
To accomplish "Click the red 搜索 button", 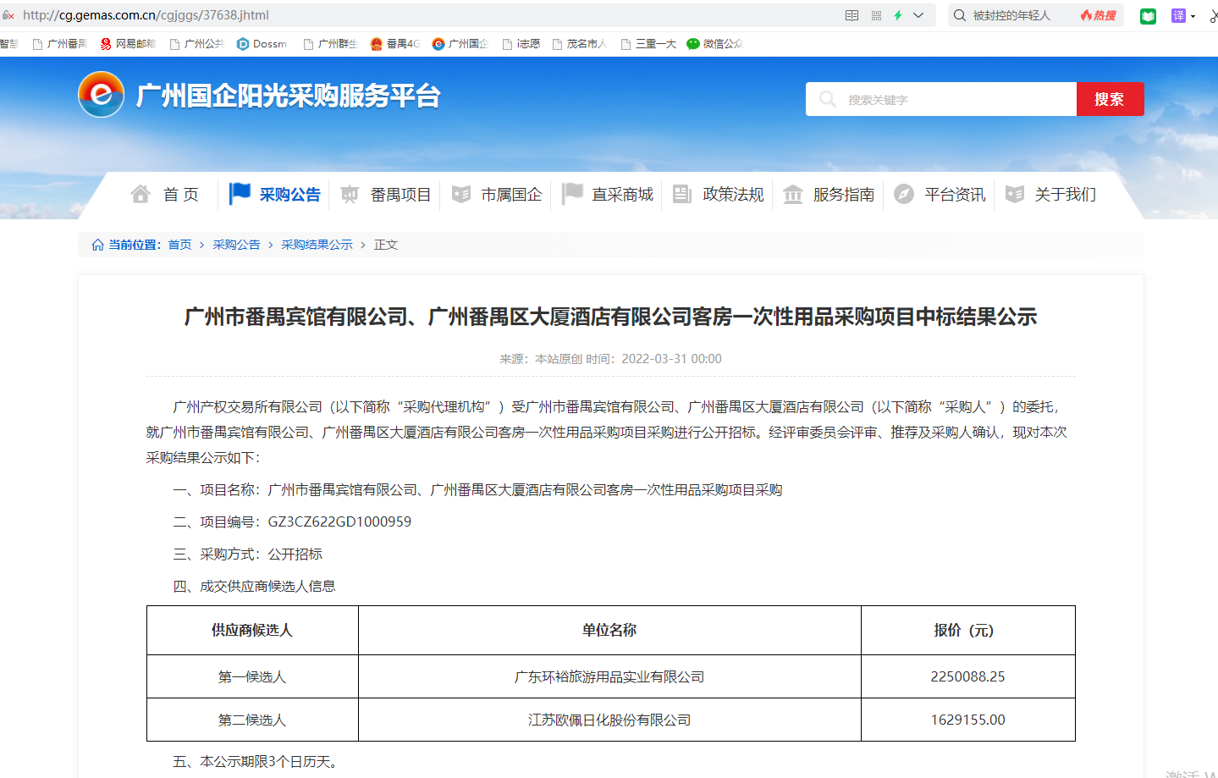I will [1110, 99].
